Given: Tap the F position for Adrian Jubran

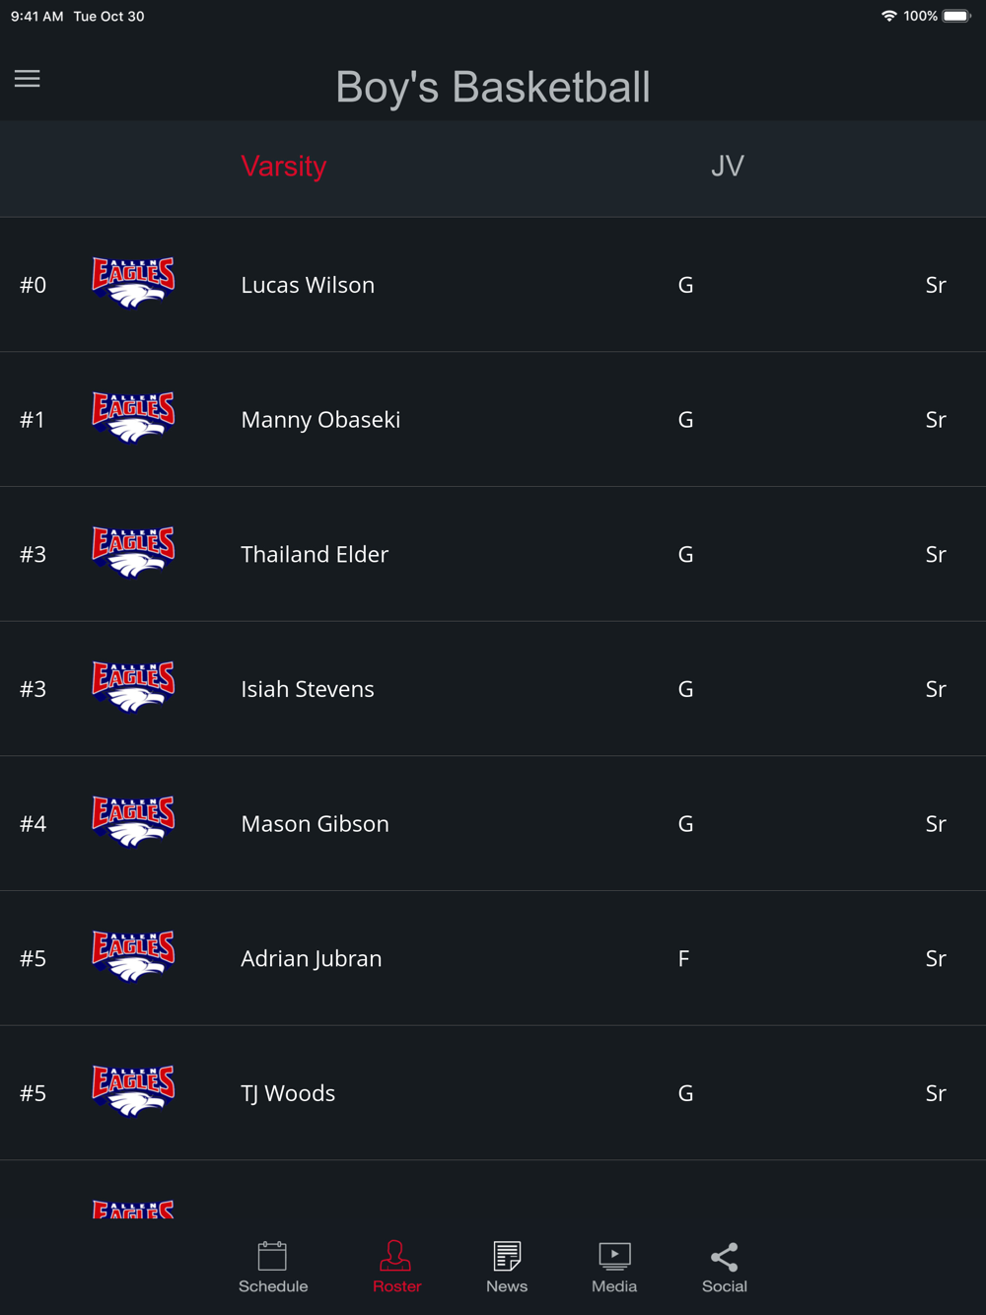Looking at the screenshot, I should point(683,958).
